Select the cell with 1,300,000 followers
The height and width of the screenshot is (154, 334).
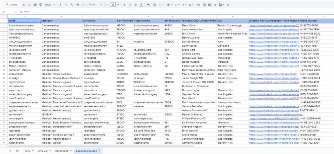tap(124, 74)
